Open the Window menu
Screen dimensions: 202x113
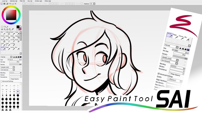tap(38, 1)
